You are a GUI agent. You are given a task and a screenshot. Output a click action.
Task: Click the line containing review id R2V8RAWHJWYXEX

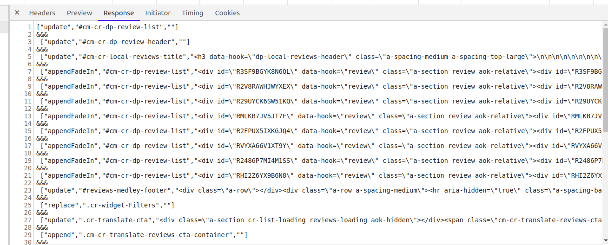[321, 86]
